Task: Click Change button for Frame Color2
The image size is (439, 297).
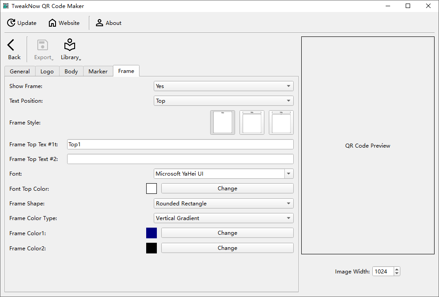Action: 227,248
